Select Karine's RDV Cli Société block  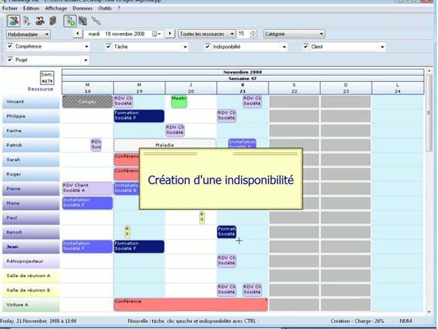[175, 130]
